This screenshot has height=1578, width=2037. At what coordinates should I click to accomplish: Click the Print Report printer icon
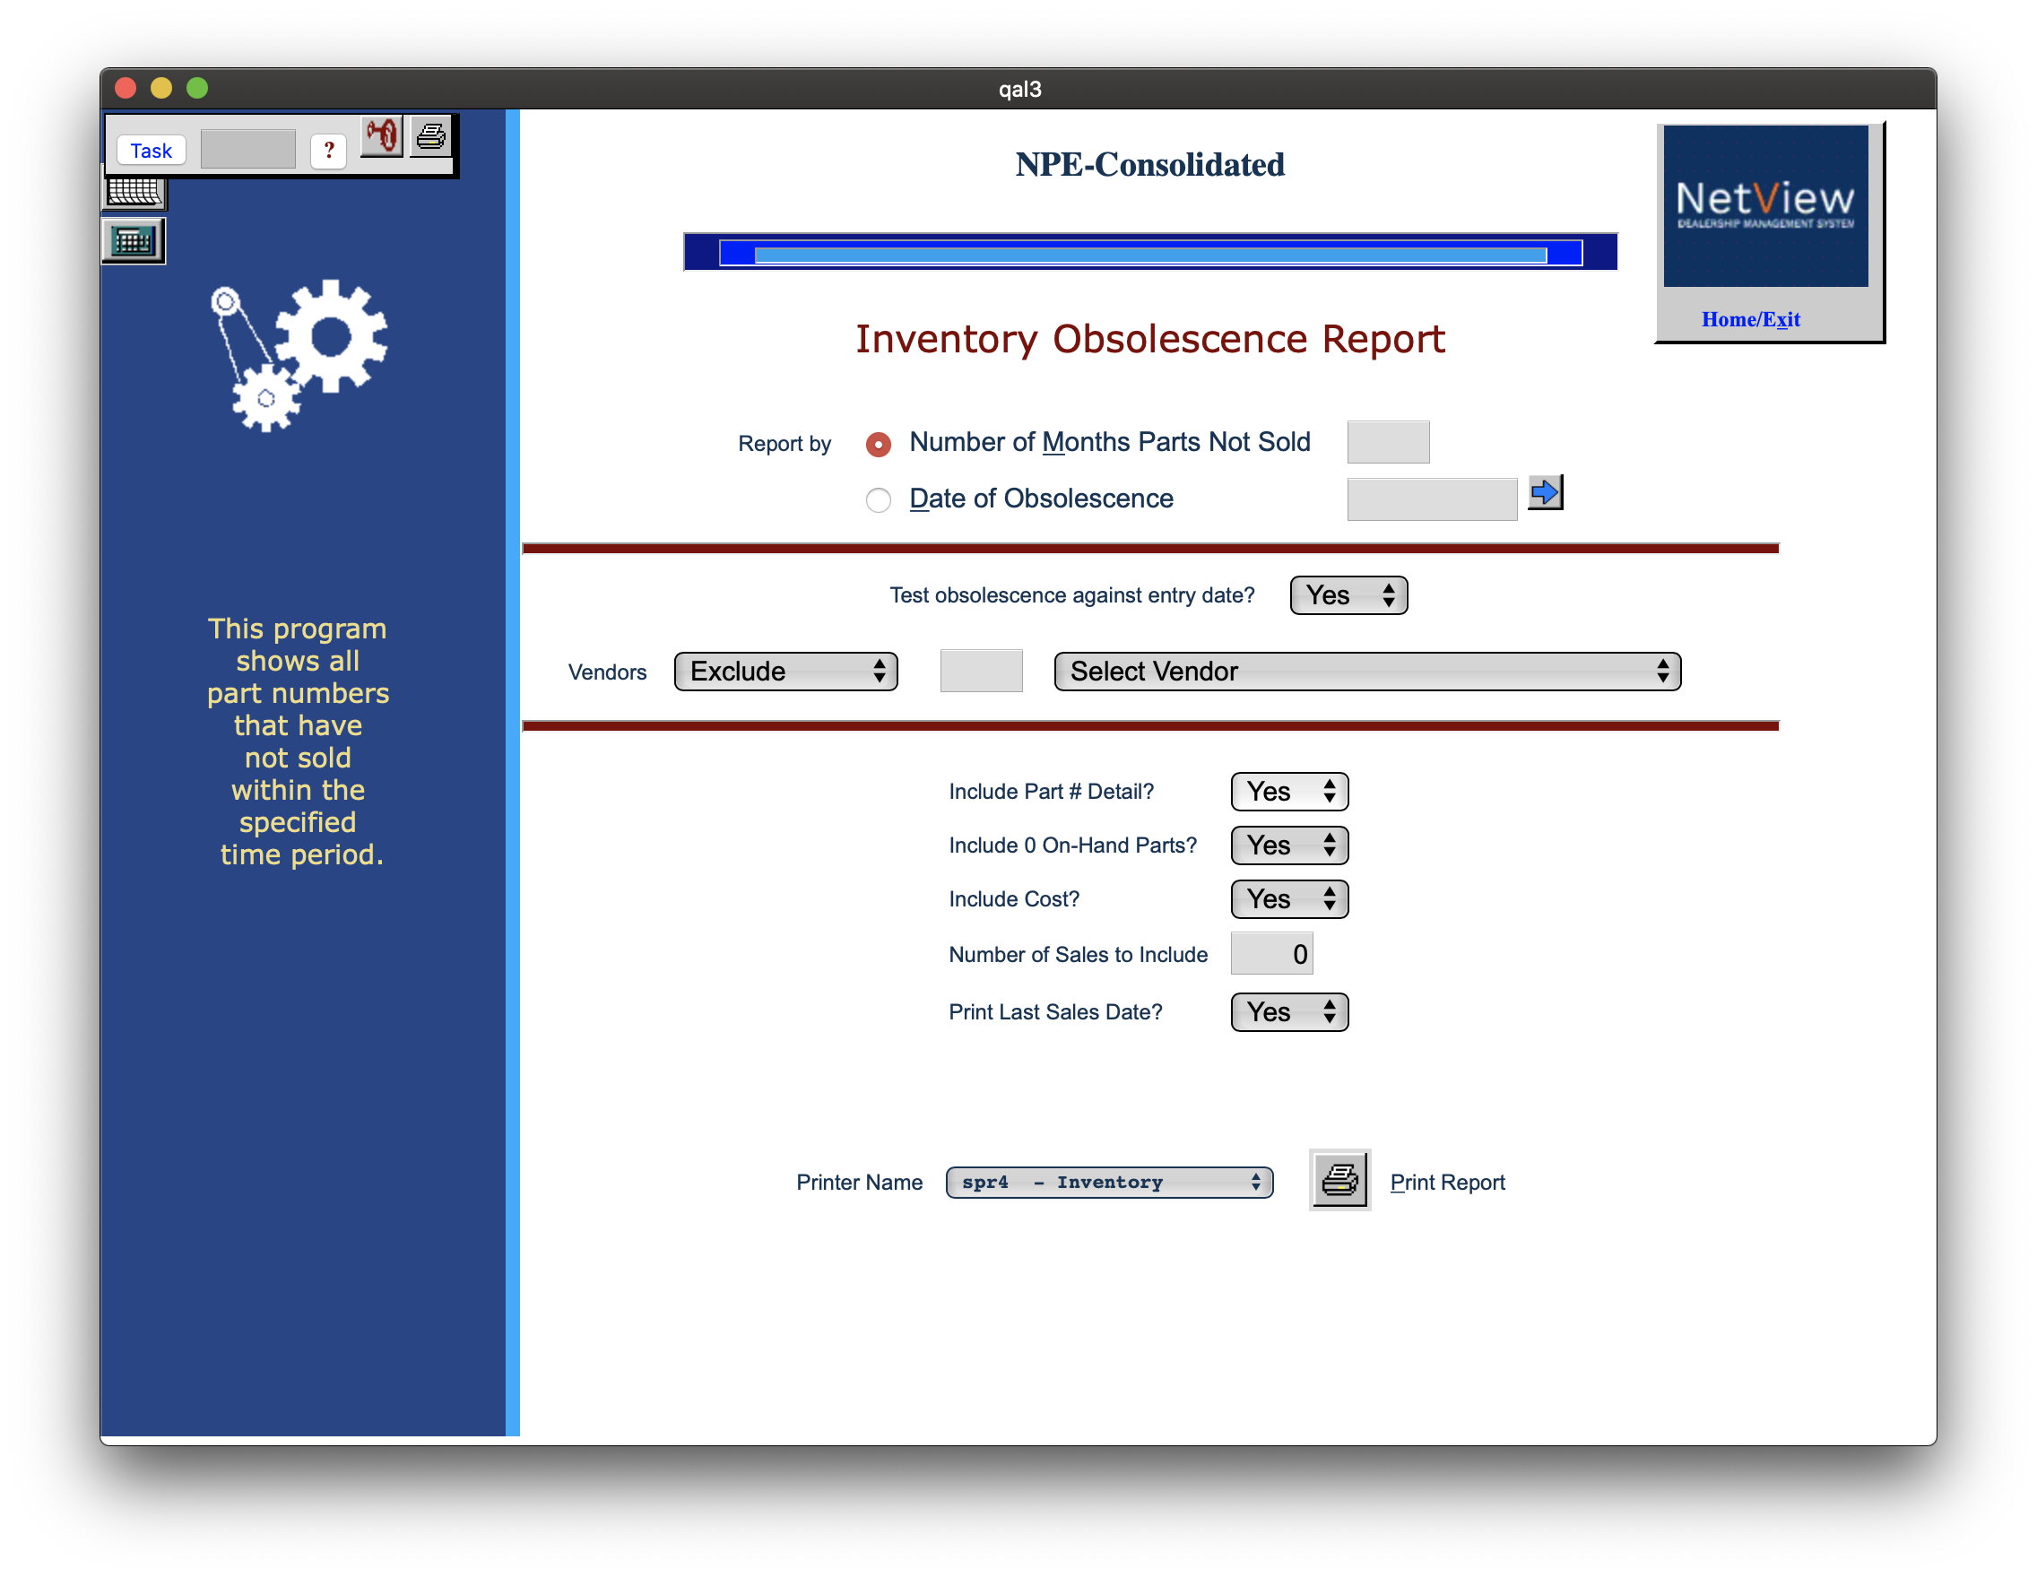click(x=1339, y=1181)
